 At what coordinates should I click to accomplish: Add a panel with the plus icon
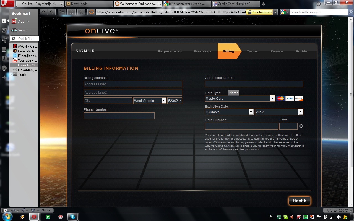coord(4,77)
